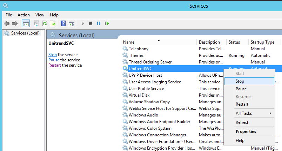Open the Help question-mark toolbar icon
Screen dimensions: 282x151
[63, 23]
